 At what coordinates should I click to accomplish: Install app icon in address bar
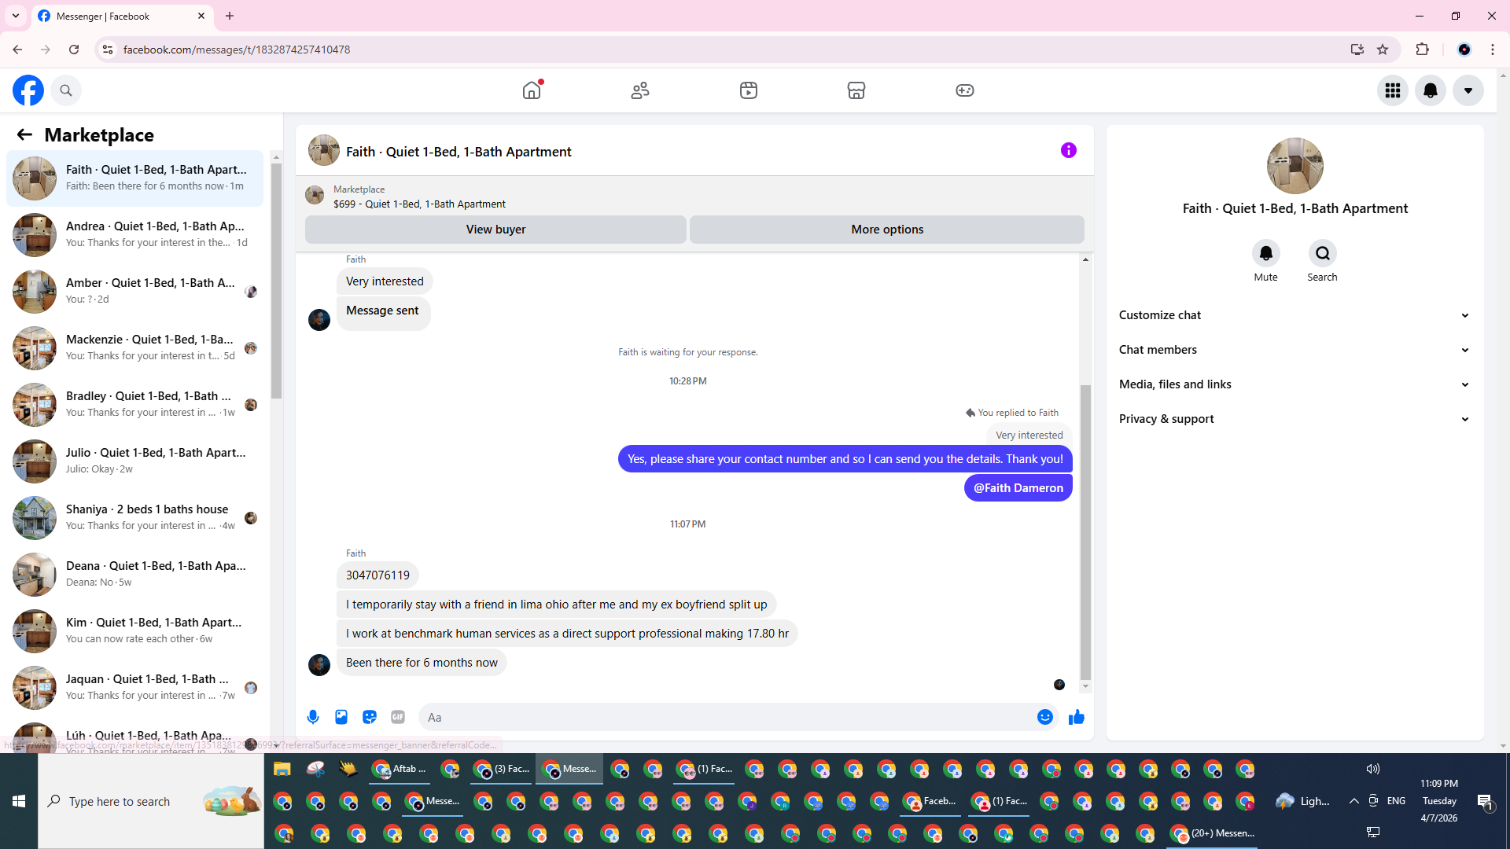[1357, 50]
